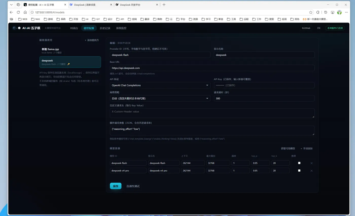
Task: Open 历史记录 navigation tab
Action: pyautogui.click(x=105, y=28)
